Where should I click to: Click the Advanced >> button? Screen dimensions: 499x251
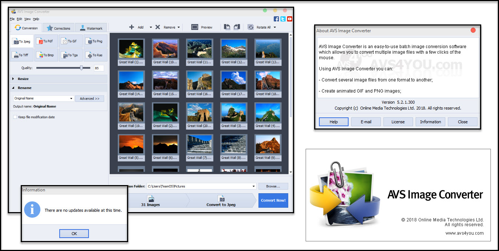[x=90, y=98]
